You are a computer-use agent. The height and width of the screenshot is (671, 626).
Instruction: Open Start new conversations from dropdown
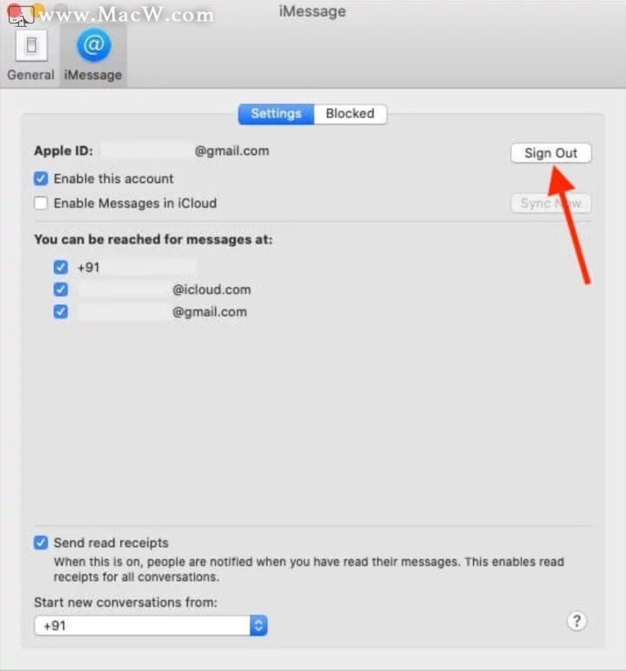click(151, 625)
